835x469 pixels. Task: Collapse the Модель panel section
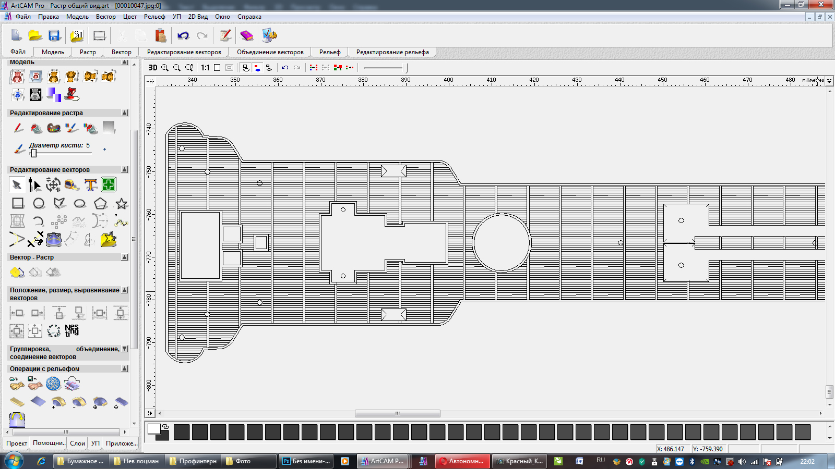point(125,62)
